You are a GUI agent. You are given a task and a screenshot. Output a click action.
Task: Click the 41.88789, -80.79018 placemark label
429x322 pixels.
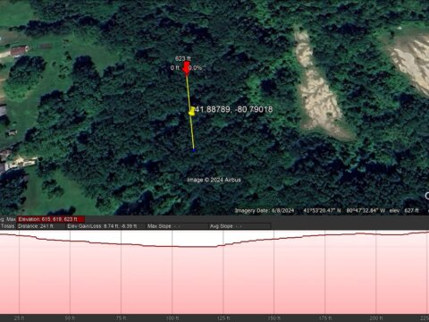point(233,109)
